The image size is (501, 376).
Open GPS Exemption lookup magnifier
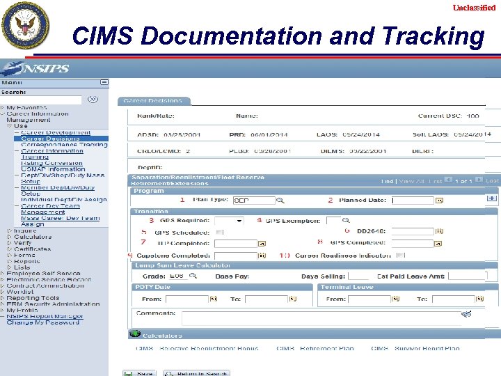(x=346, y=220)
